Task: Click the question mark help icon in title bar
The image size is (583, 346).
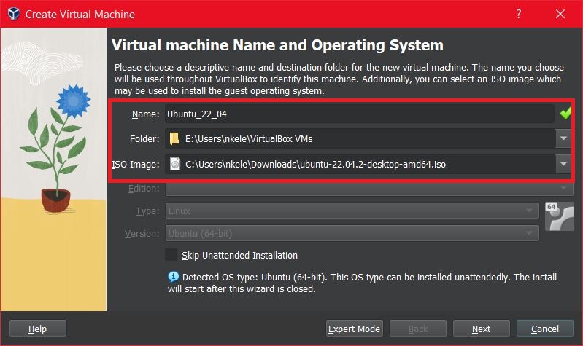Action: [518, 14]
